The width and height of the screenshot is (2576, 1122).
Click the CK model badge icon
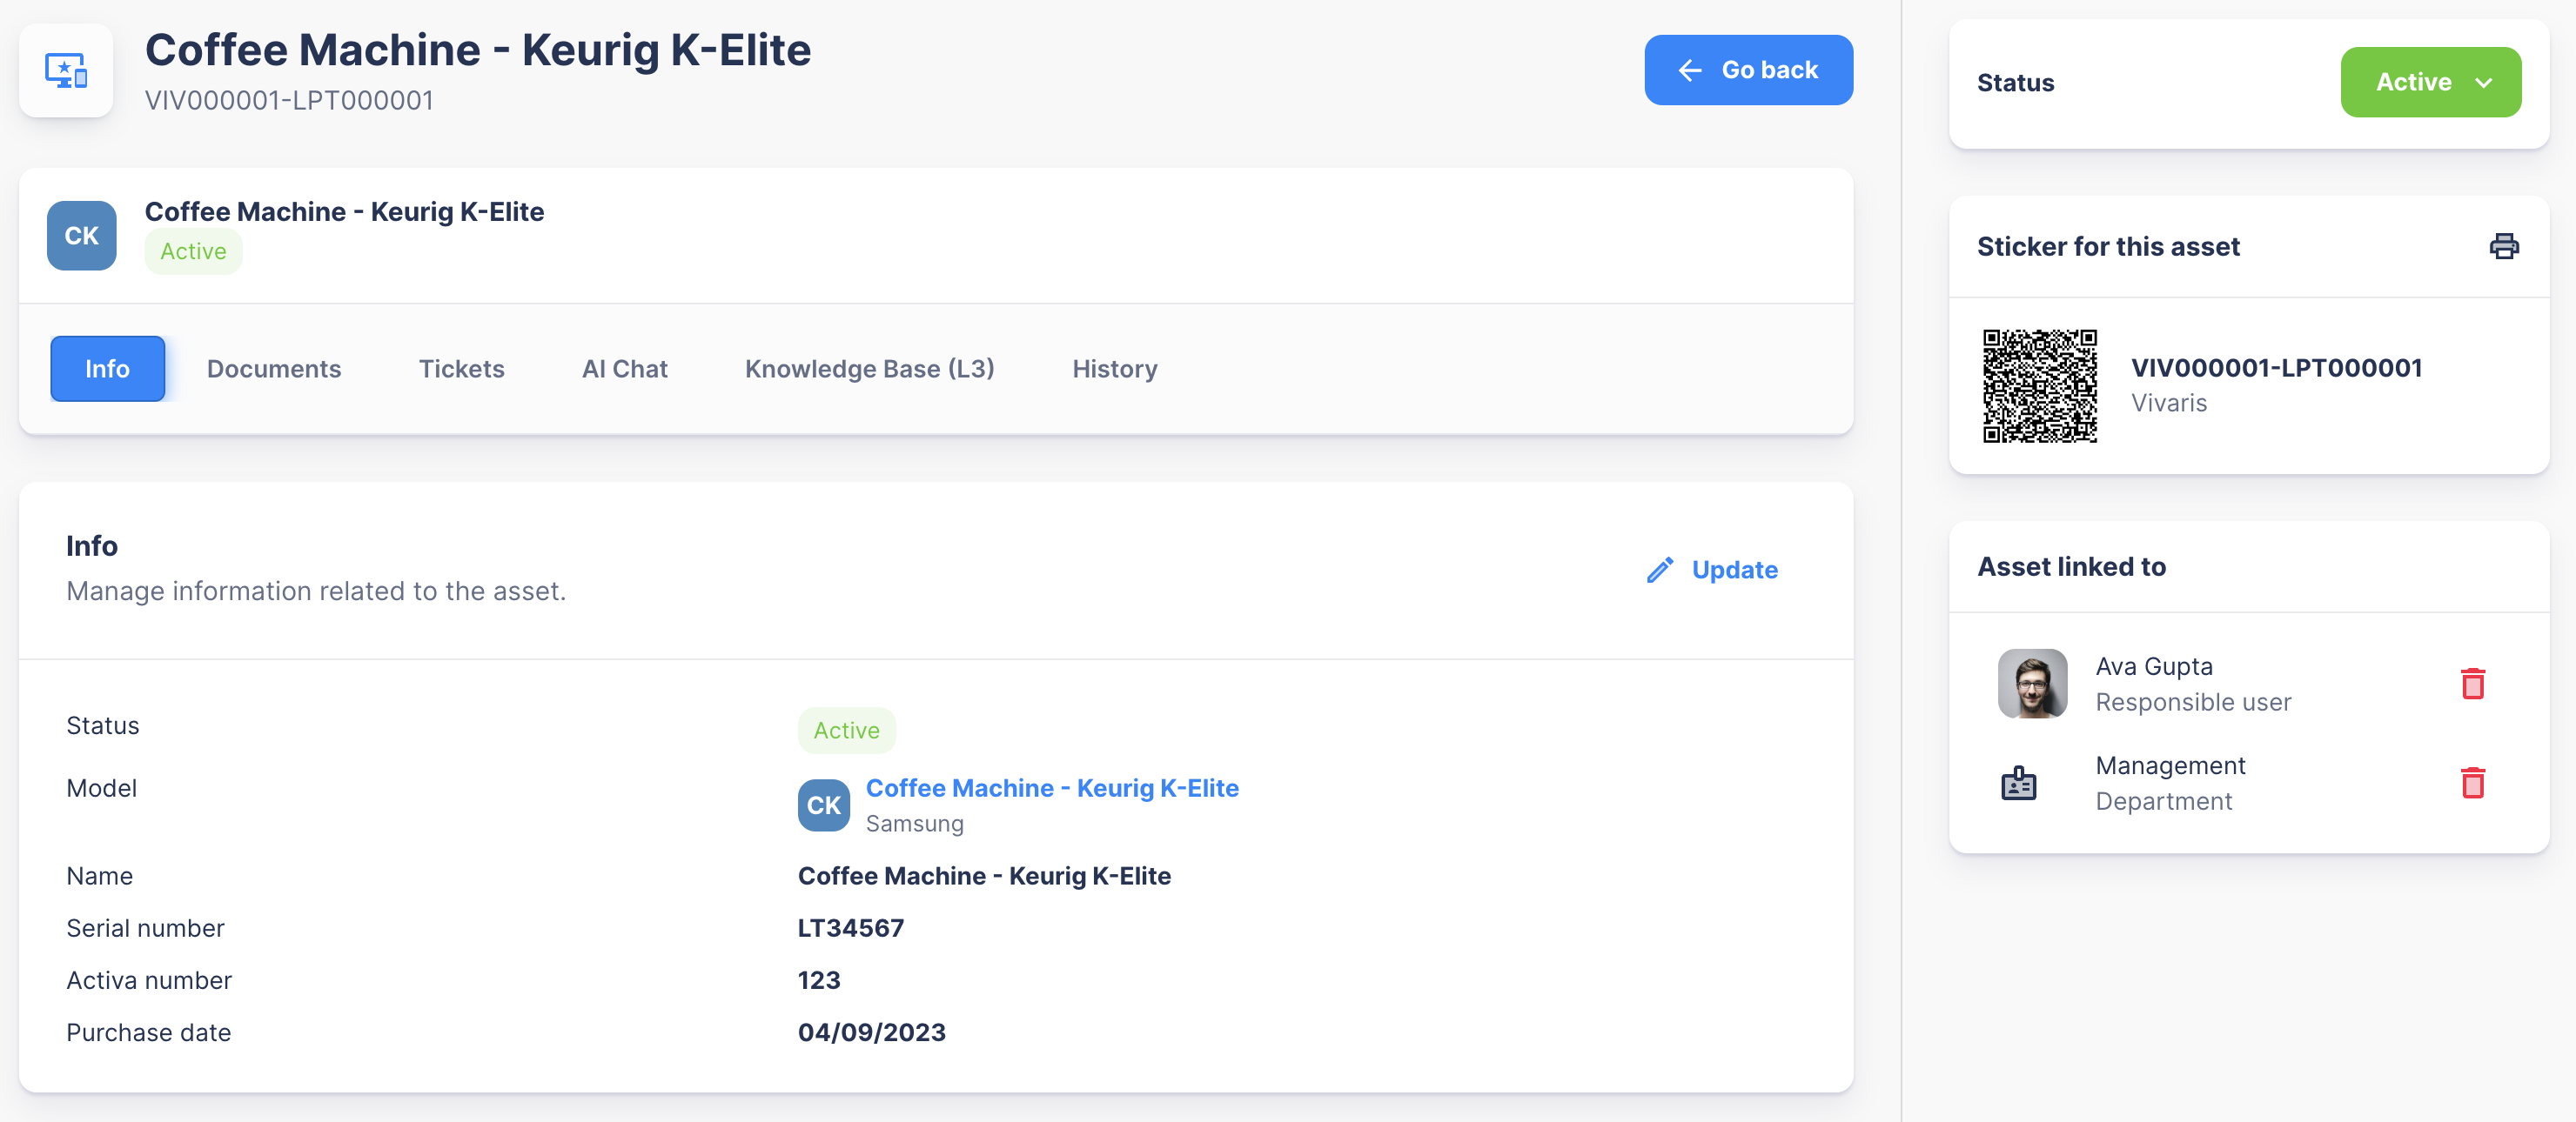[x=823, y=805]
